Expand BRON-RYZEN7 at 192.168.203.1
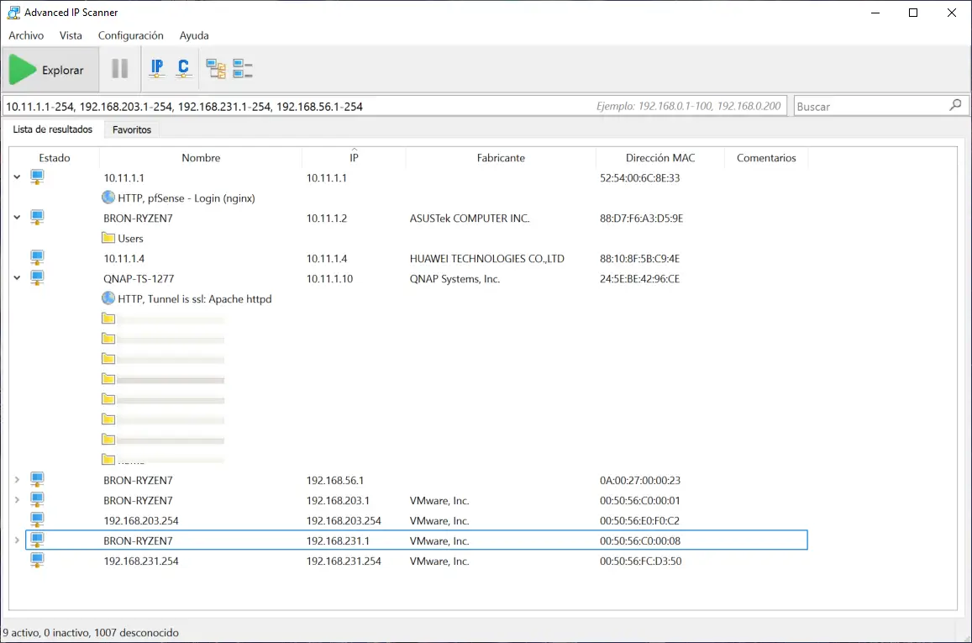Image resolution: width=972 pixels, height=643 pixels. pos(17,500)
